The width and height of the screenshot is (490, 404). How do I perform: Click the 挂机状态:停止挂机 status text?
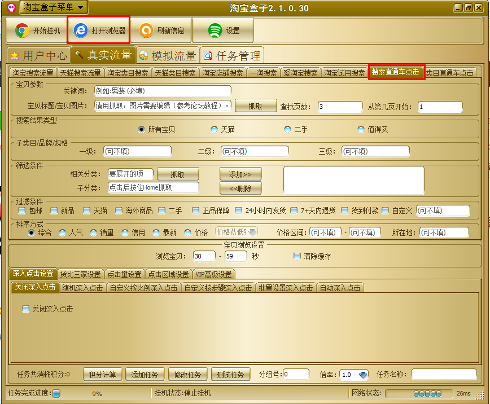(182, 393)
